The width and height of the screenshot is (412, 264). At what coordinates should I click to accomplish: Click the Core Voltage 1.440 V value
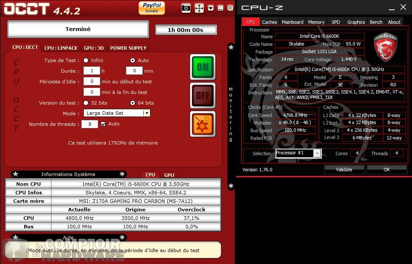pyautogui.click(x=349, y=60)
